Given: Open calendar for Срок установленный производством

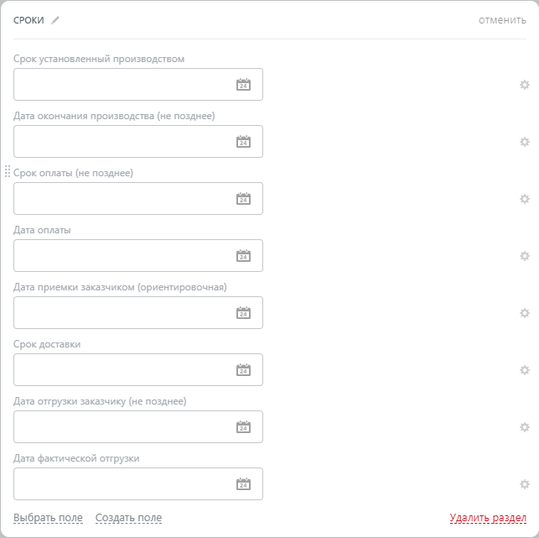Looking at the screenshot, I should (243, 84).
